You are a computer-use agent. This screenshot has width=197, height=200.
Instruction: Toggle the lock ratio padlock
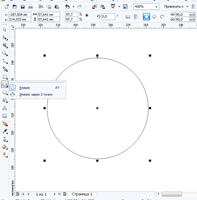pyautogui.click(x=87, y=15)
